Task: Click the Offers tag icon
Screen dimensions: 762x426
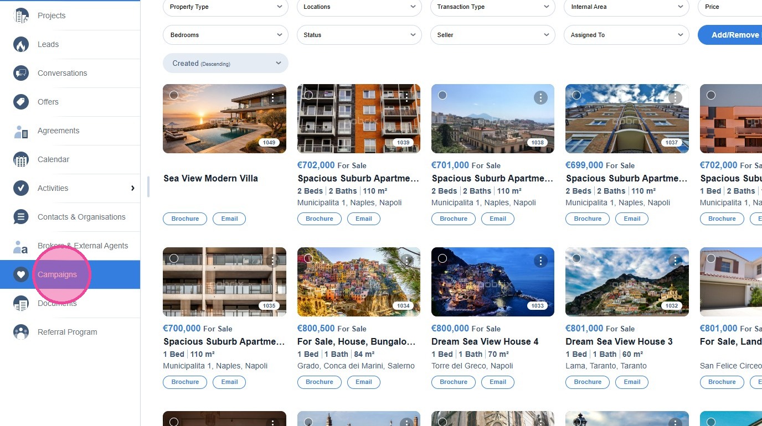Action: 21,102
